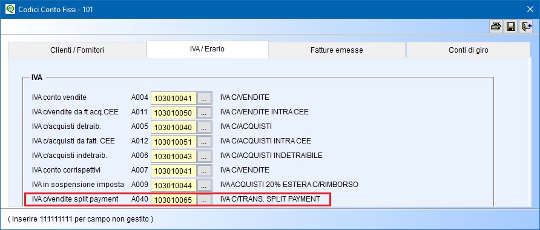
Task: Click the exit door icon
Action: coord(526,27)
